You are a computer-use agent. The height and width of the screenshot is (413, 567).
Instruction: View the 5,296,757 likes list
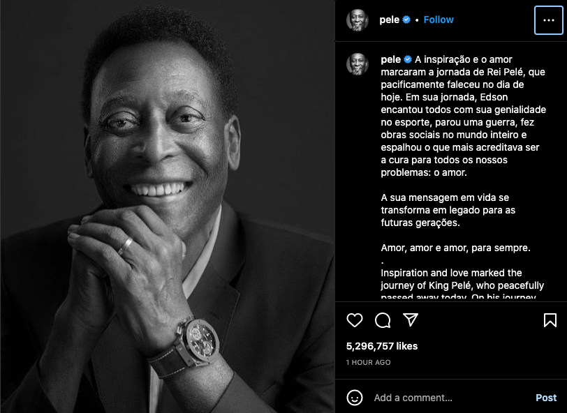[x=382, y=346]
